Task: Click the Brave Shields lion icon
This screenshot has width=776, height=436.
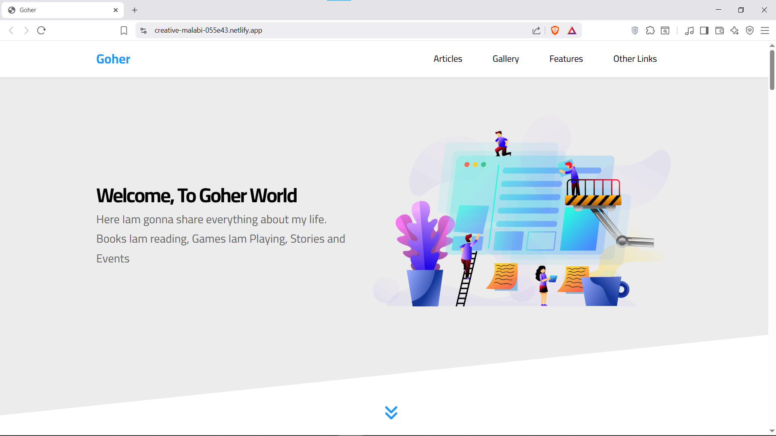Action: pos(555,30)
